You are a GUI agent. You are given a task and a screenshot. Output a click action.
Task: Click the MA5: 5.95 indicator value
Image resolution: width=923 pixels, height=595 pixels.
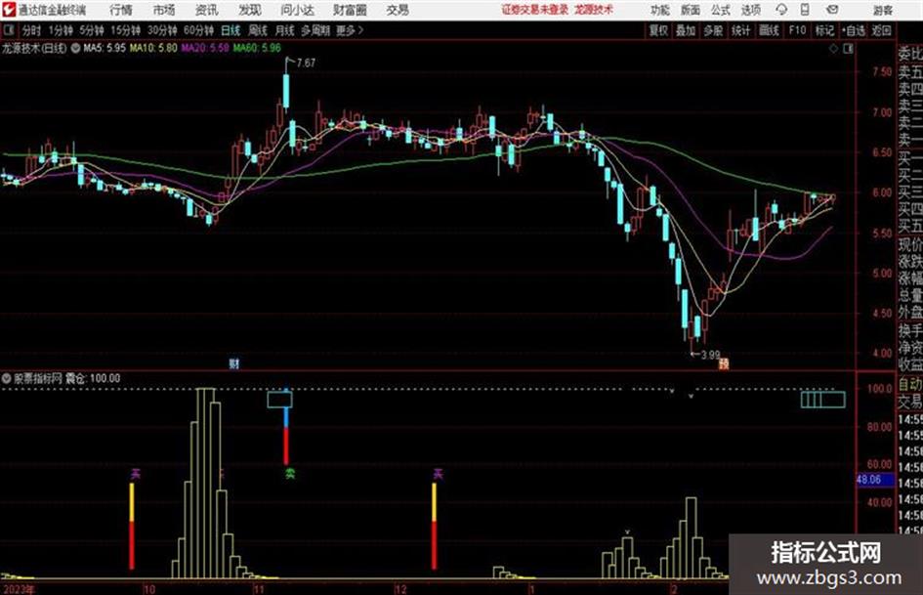coord(105,48)
